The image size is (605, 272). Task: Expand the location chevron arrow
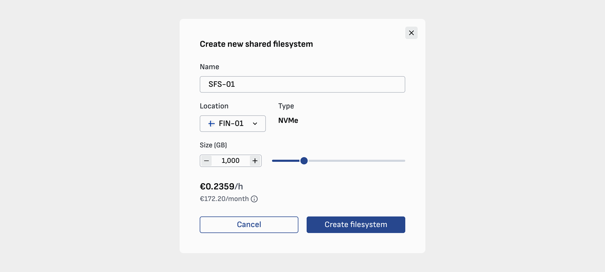pyautogui.click(x=255, y=124)
